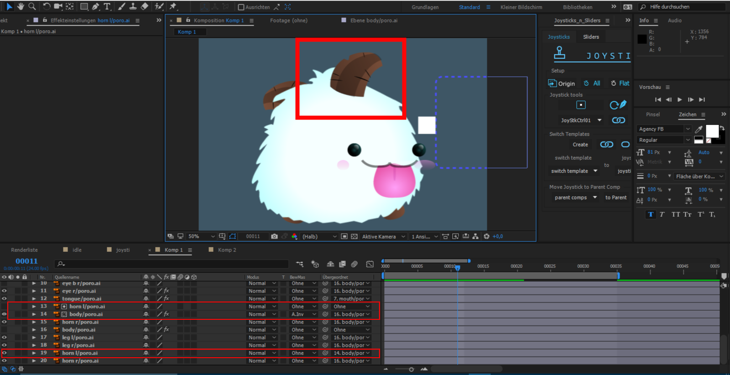This screenshot has height=375, width=730.
Task: Expand layer 19 horn l/poro.ai properties
Action: (x=34, y=353)
